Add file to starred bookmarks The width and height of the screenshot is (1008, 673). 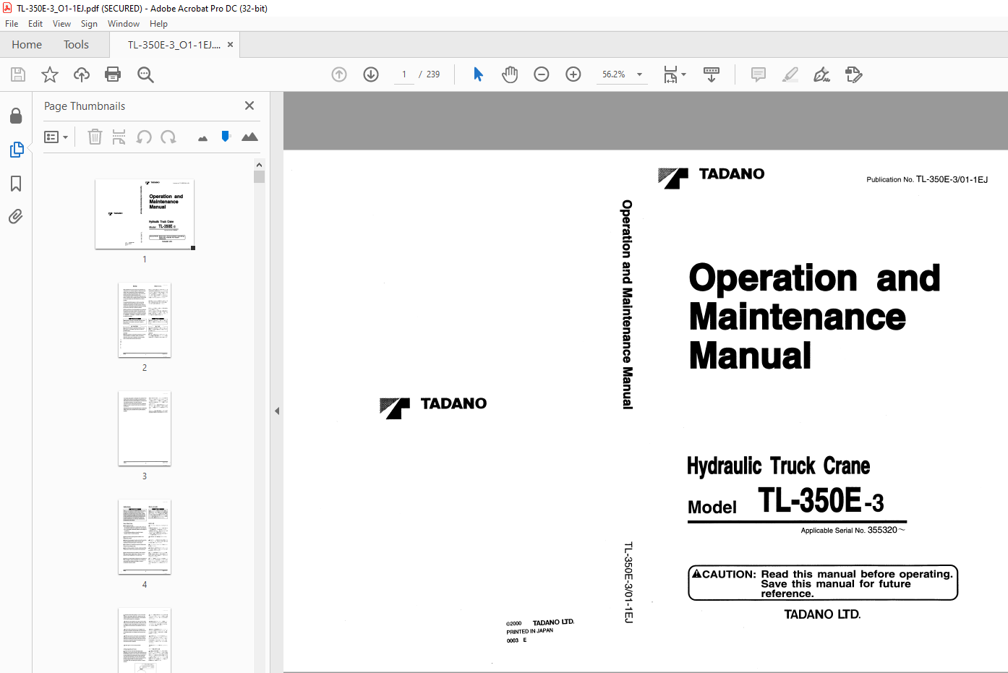50,74
